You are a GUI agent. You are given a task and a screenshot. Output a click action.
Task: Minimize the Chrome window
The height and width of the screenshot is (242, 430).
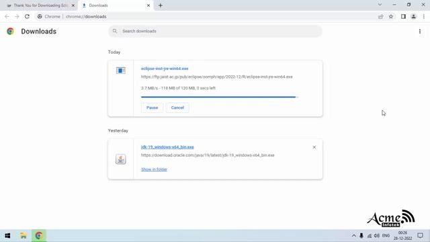point(394,5)
